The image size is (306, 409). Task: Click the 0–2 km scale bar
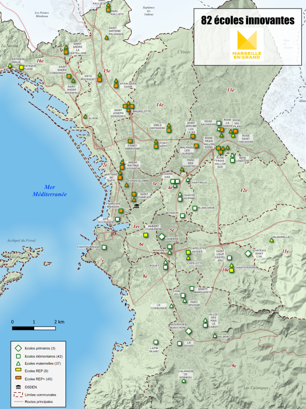click(x=33, y=328)
